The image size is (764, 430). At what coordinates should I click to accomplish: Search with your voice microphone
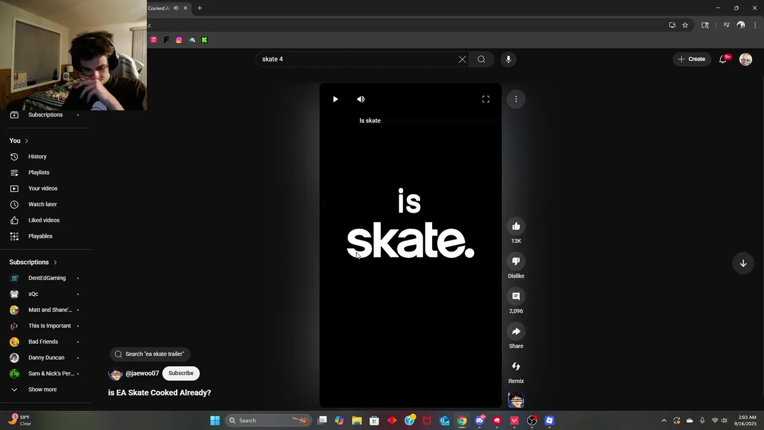click(x=509, y=59)
